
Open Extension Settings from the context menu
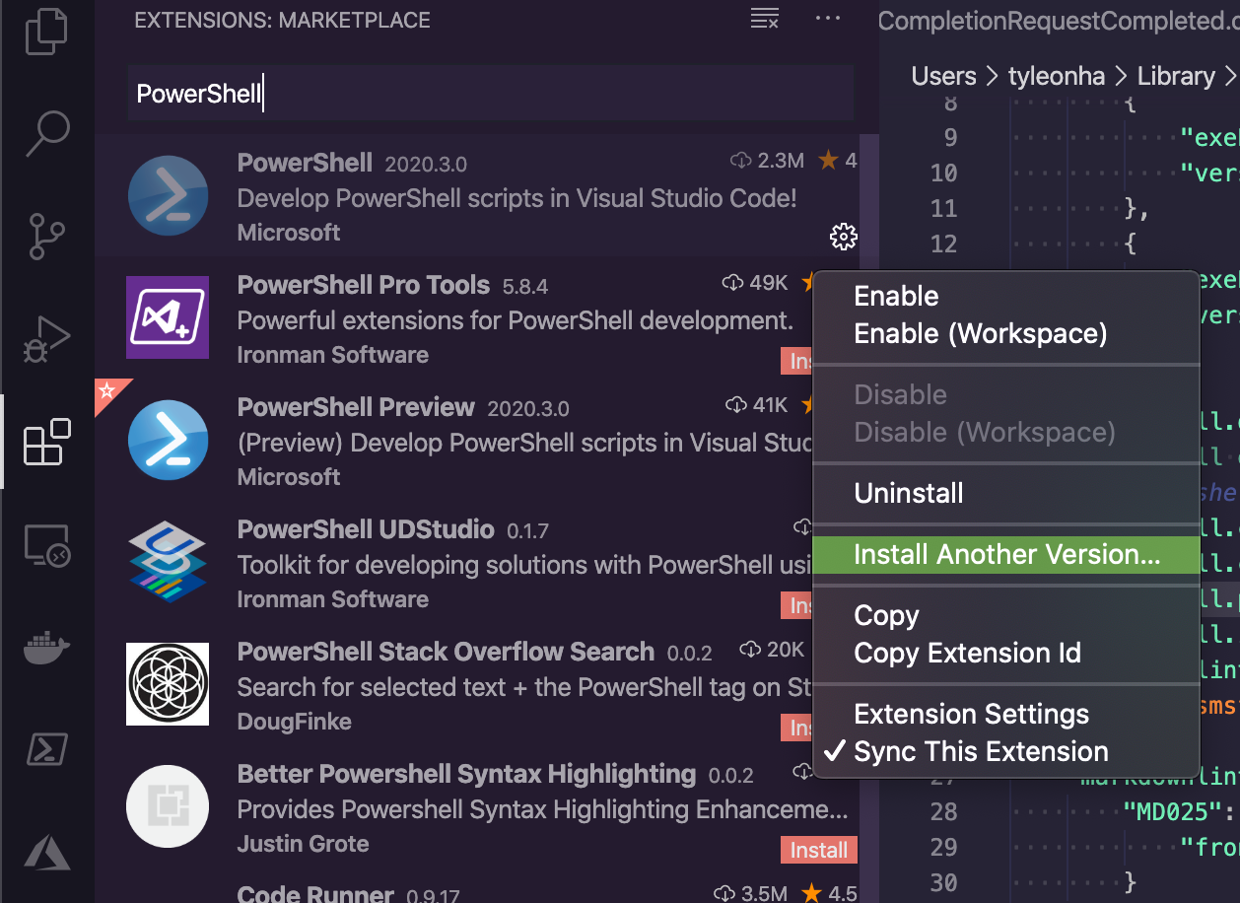1005,715
